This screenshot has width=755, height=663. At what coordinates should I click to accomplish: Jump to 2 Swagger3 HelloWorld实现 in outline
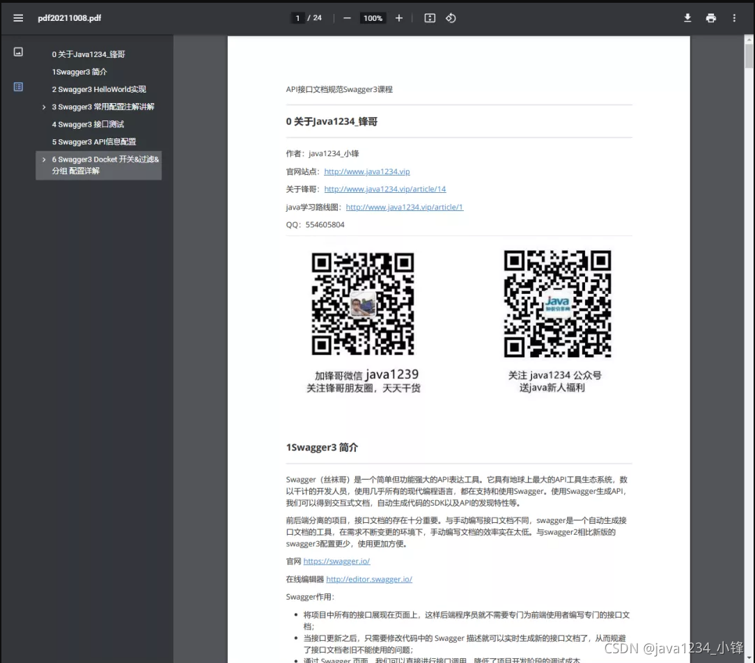99,89
